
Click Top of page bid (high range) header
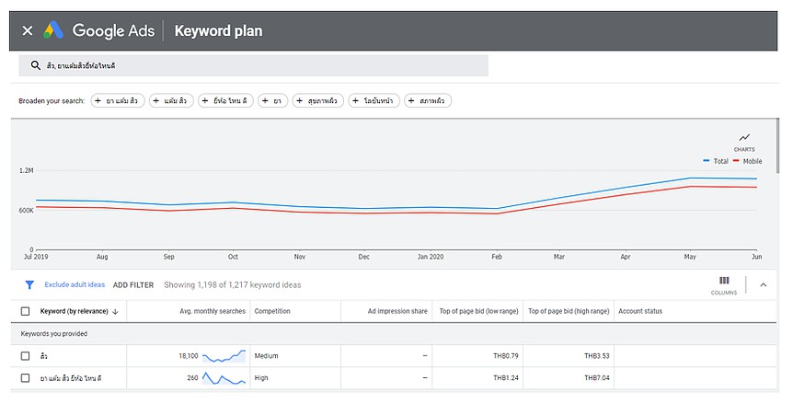[569, 311]
